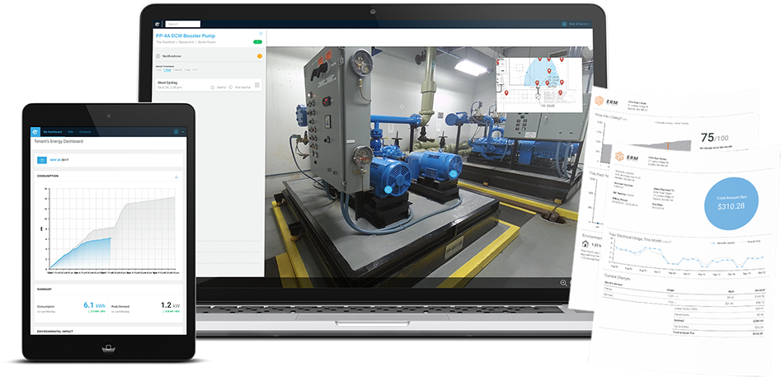
Task: Open the calendar date picker button
Action: (x=42, y=160)
